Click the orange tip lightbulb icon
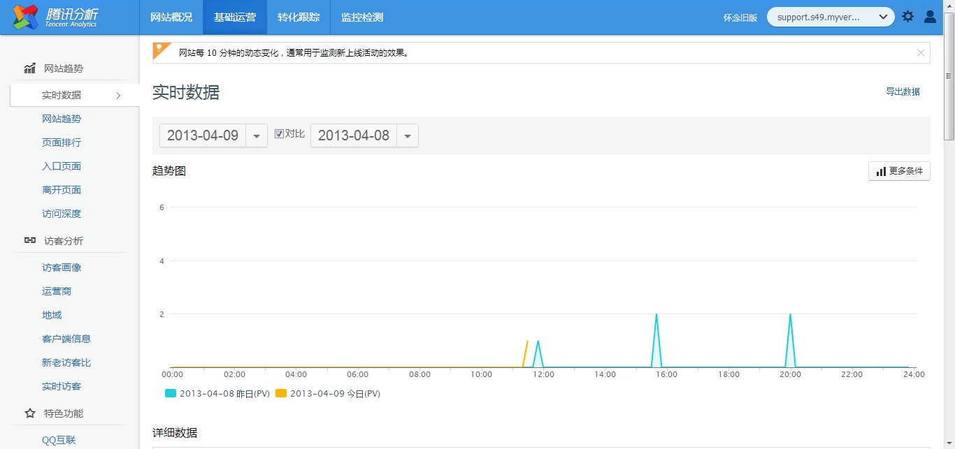 click(x=161, y=50)
